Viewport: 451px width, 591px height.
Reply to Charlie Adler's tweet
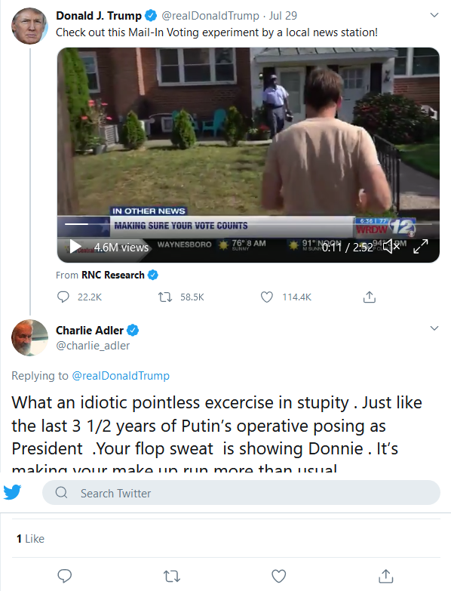(64, 576)
